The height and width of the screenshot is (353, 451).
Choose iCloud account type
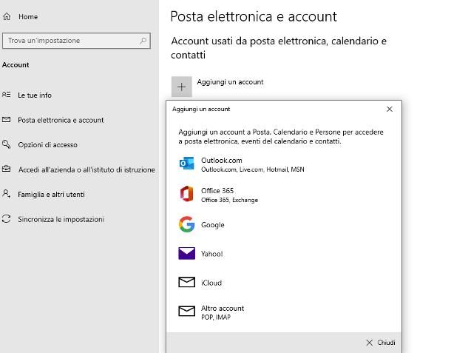pos(283,283)
